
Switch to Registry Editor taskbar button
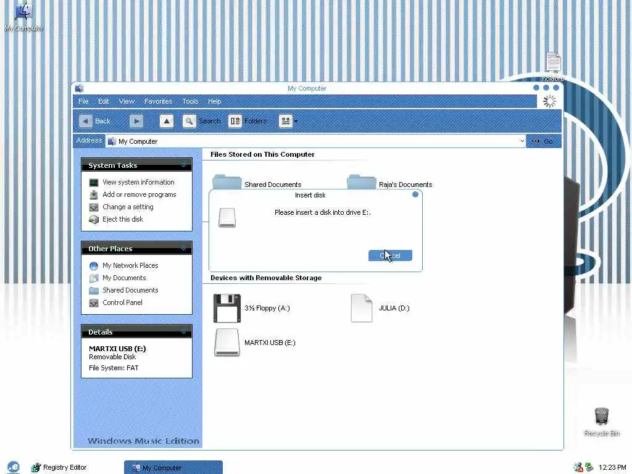59,467
